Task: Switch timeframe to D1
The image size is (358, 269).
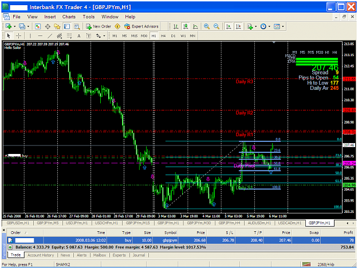Action: 173,36
